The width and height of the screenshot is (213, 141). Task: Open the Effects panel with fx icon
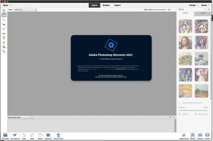(x=193, y=136)
